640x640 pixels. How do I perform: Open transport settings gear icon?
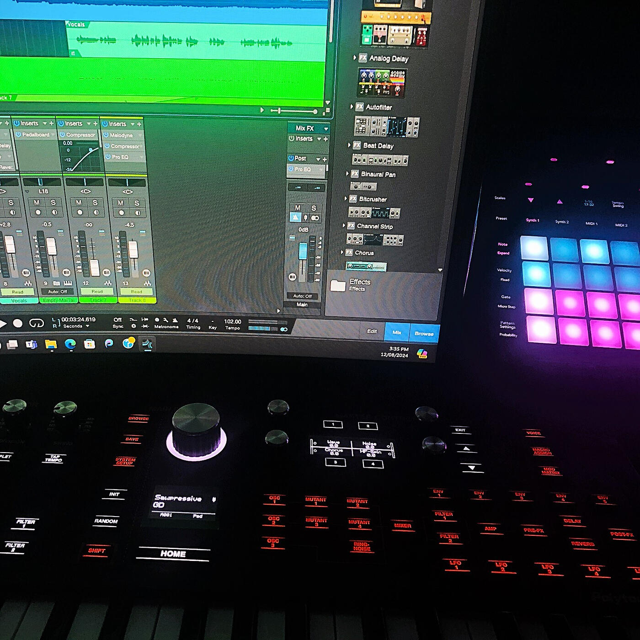coord(133,326)
